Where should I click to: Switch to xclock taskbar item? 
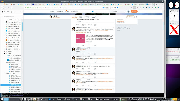[x=99, y=99]
